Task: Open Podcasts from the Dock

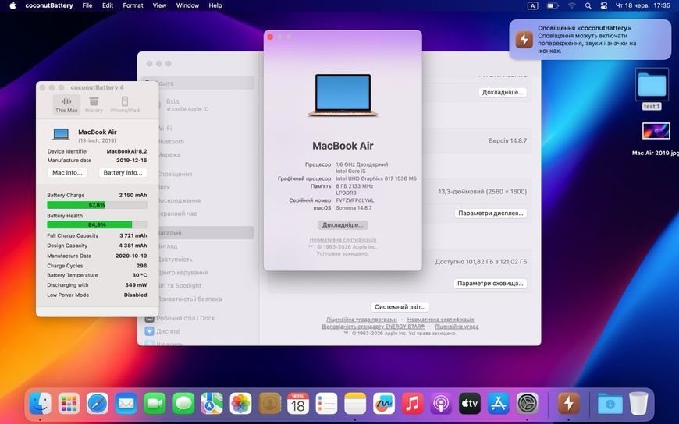Action: tap(441, 403)
